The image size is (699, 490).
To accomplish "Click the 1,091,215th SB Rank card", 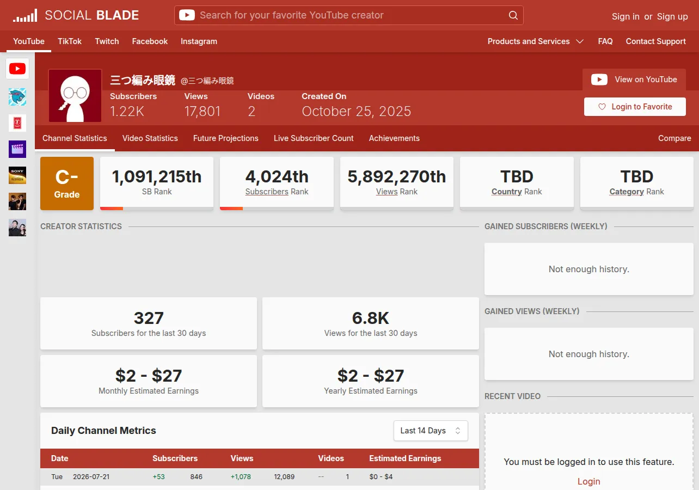I will (x=157, y=183).
